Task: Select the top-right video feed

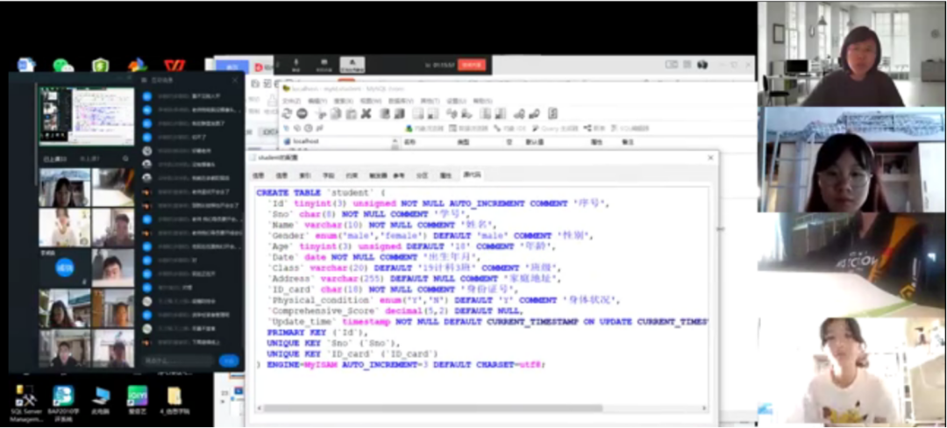Action: point(851,54)
